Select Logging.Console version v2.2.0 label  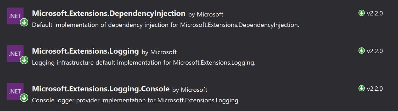point(375,89)
